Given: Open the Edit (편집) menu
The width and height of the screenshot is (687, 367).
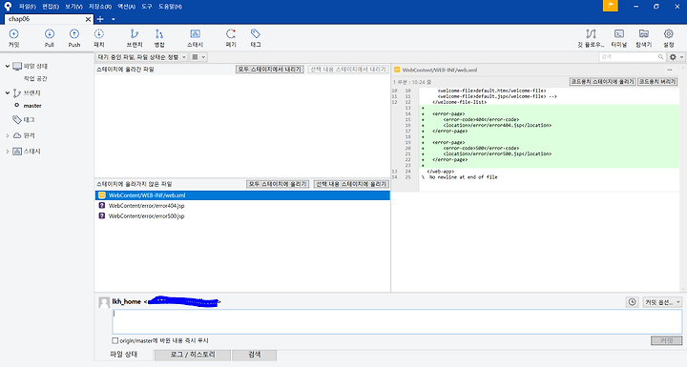Looking at the screenshot, I should coord(51,7).
